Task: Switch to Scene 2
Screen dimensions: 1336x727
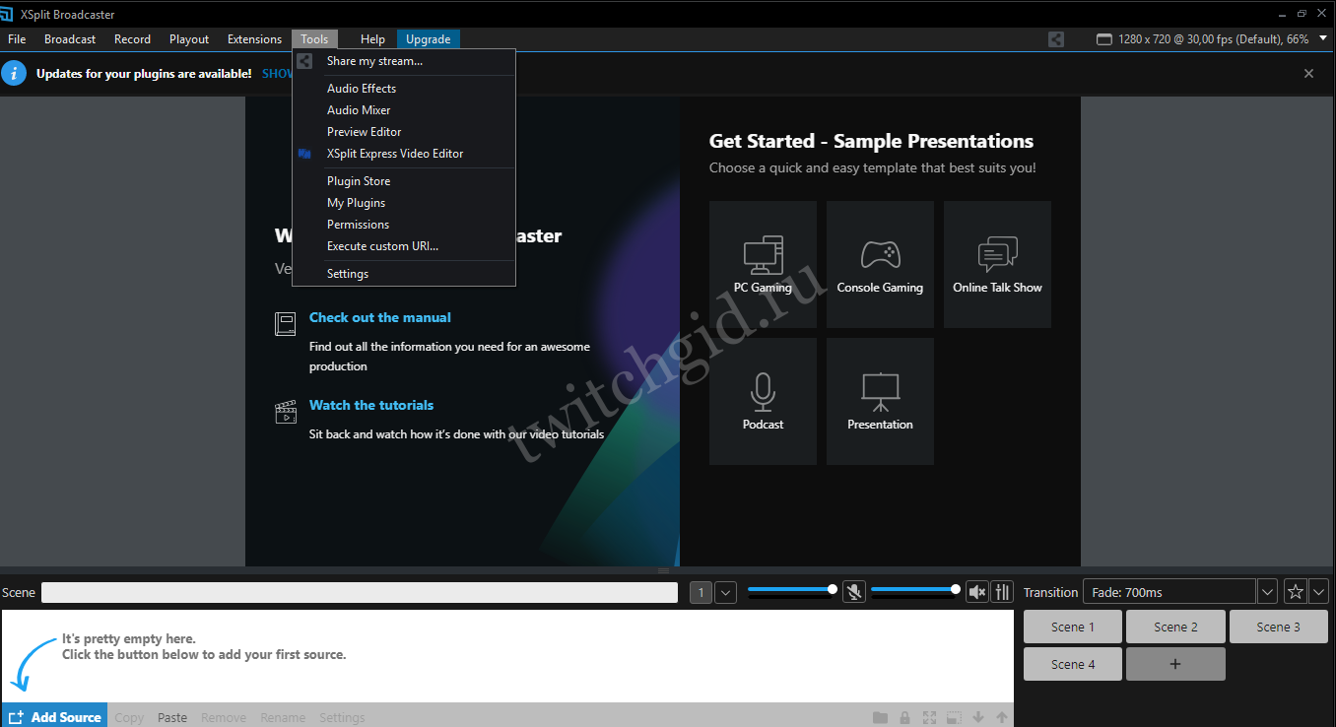Action: [1175, 627]
